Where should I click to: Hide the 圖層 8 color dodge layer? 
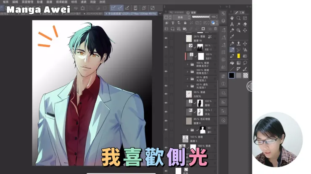[x=166, y=121]
